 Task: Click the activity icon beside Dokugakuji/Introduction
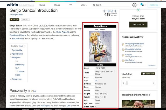tap(123, 44)
